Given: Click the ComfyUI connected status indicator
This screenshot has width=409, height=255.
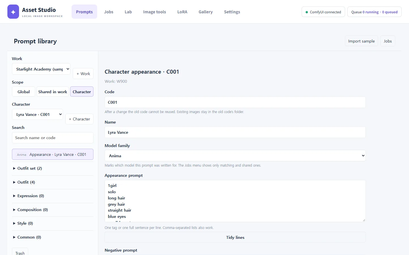Looking at the screenshot, I should (323, 12).
